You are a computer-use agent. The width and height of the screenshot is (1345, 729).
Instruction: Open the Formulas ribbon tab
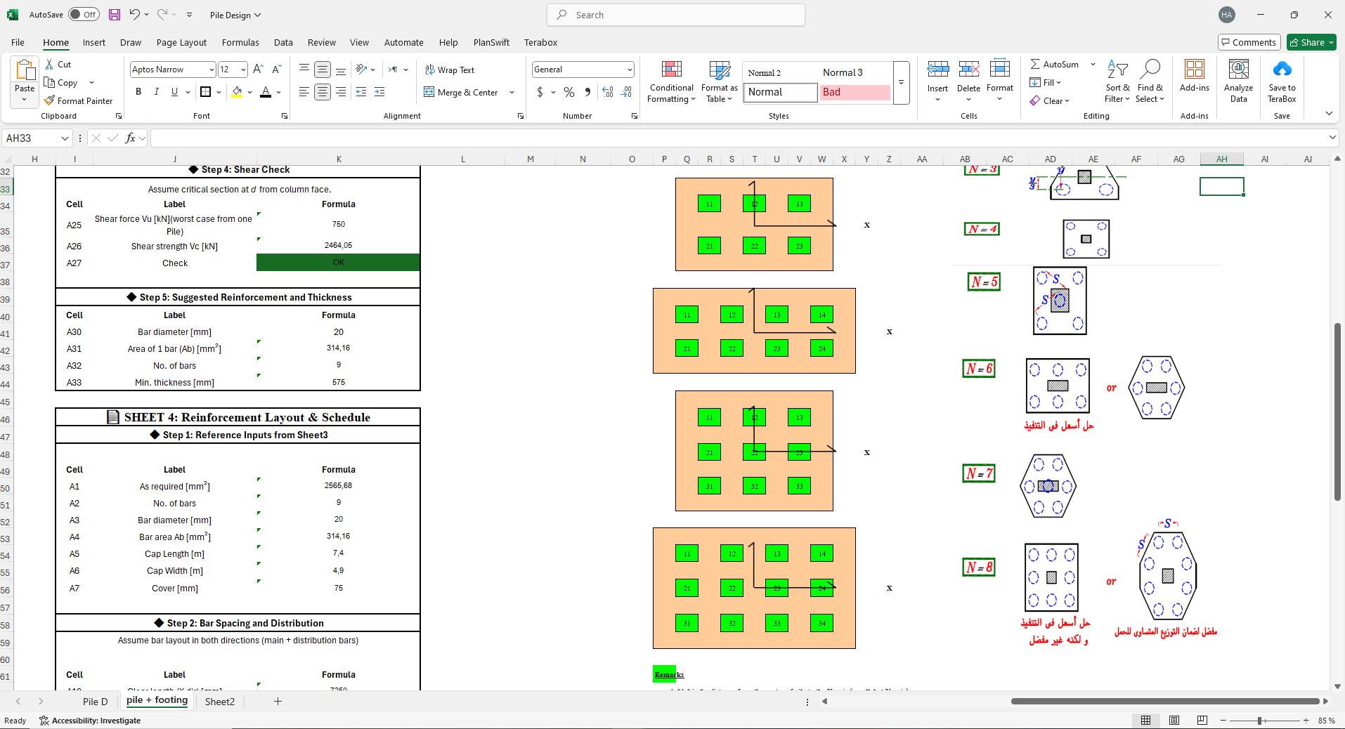click(x=240, y=43)
